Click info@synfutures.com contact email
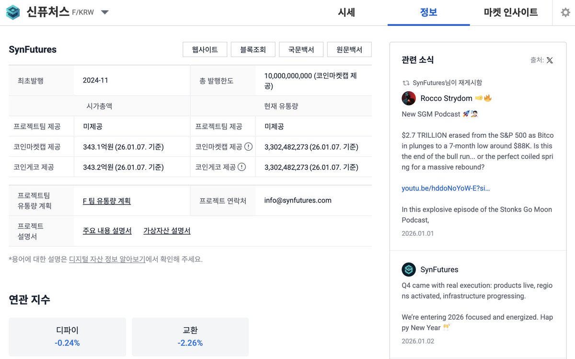The width and height of the screenshot is (575, 359). [x=298, y=201]
